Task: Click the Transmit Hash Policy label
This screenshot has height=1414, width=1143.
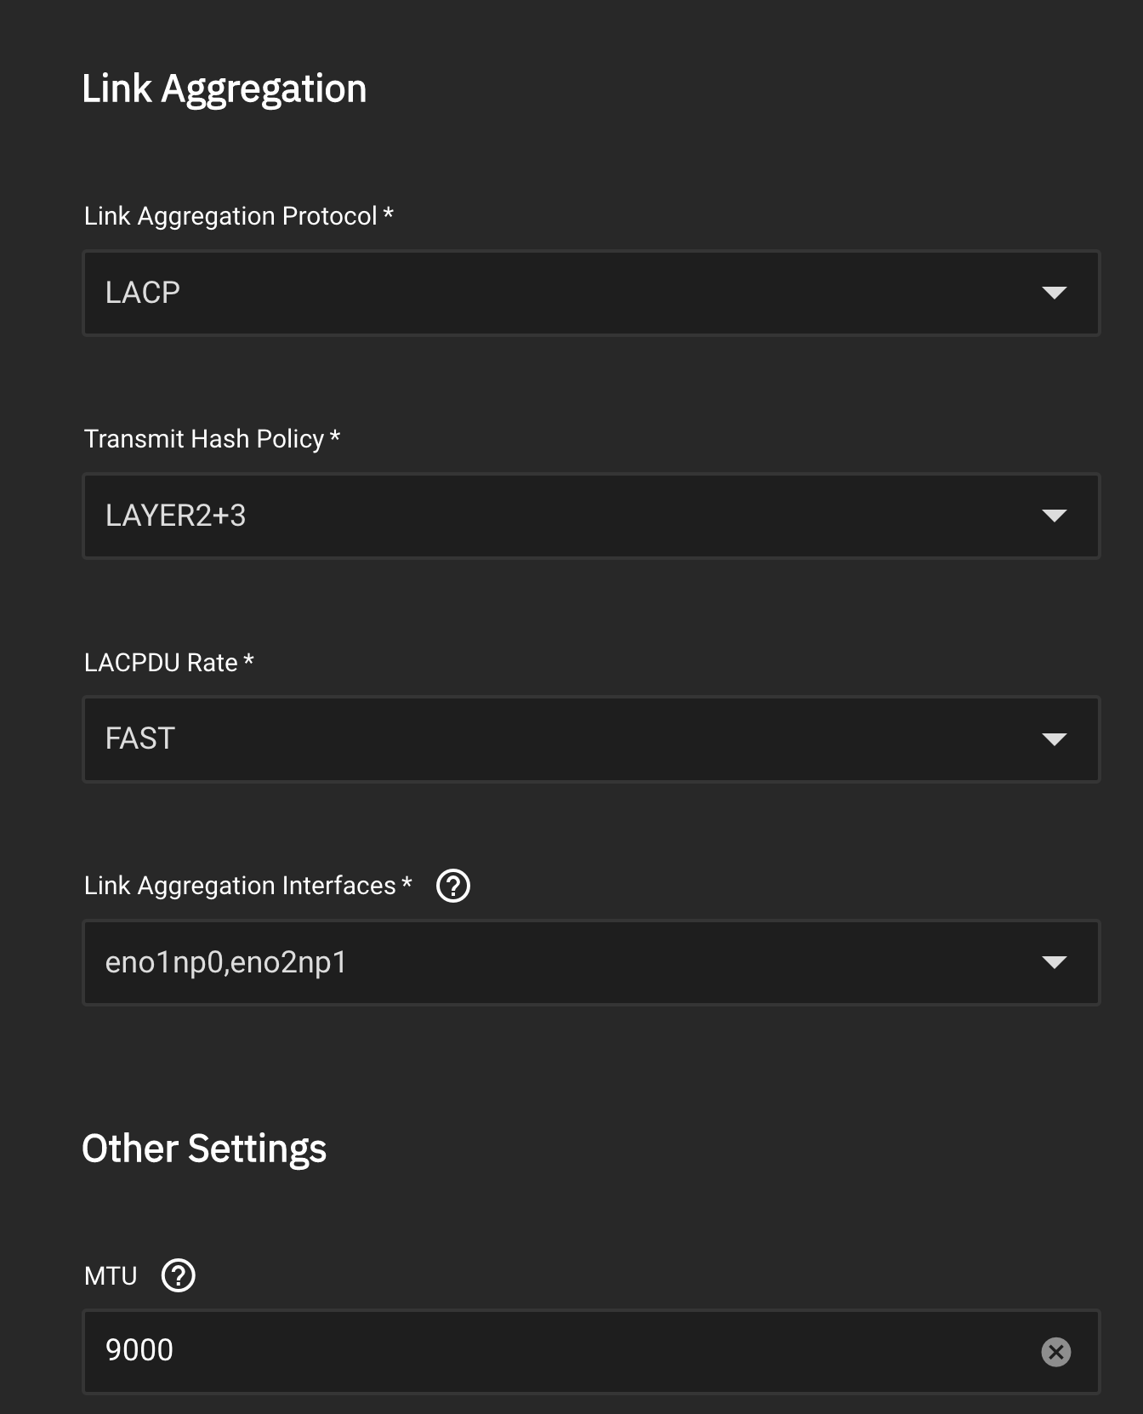Action: (x=204, y=439)
